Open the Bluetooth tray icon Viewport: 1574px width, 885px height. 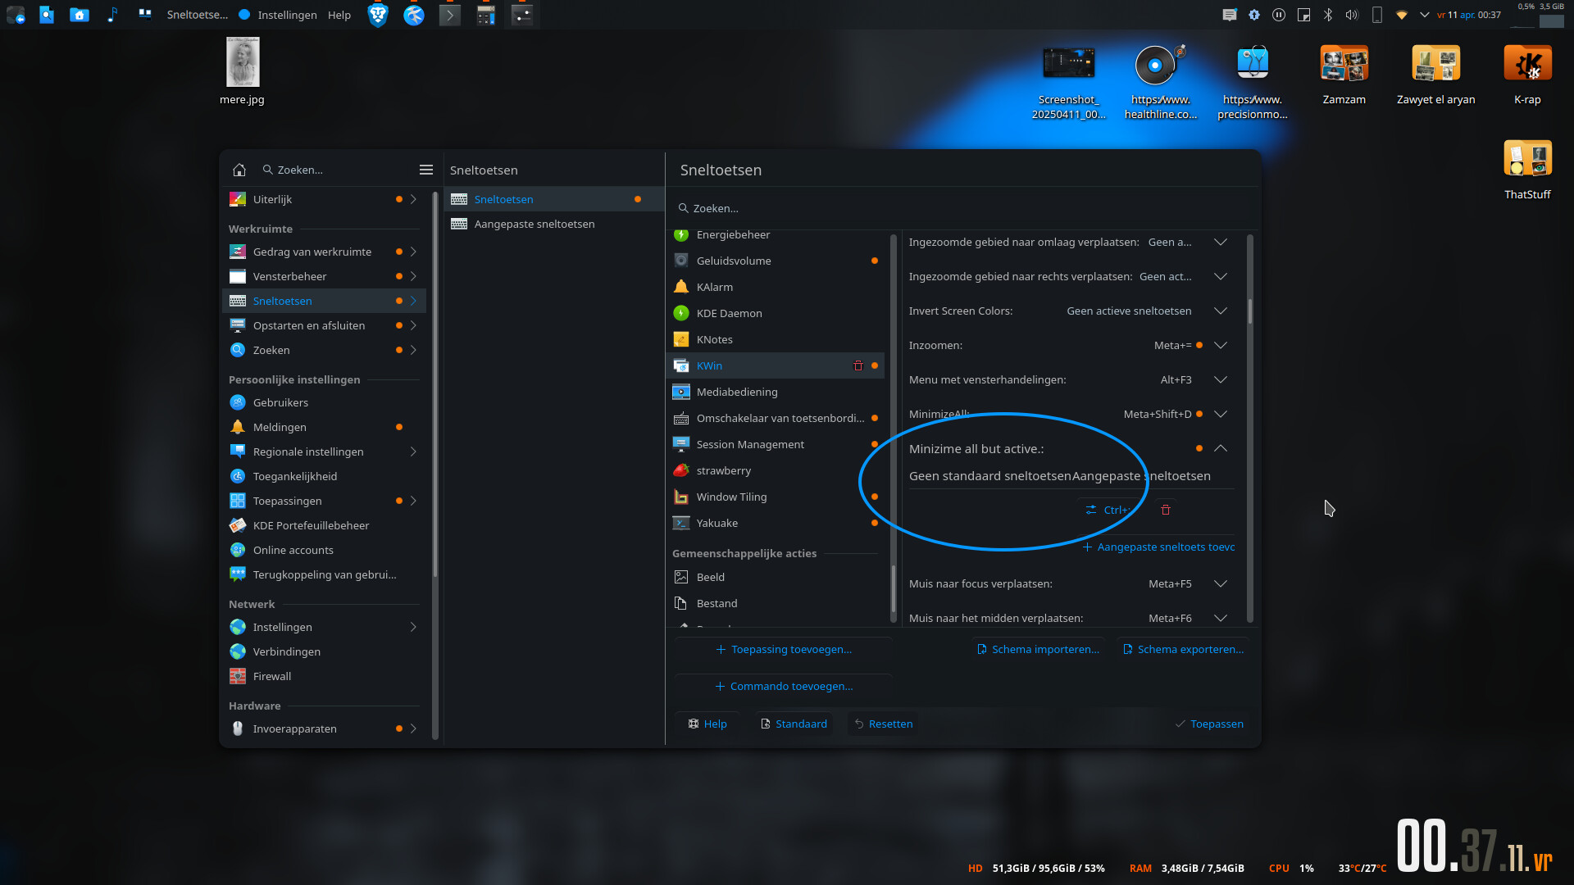point(1328,15)
